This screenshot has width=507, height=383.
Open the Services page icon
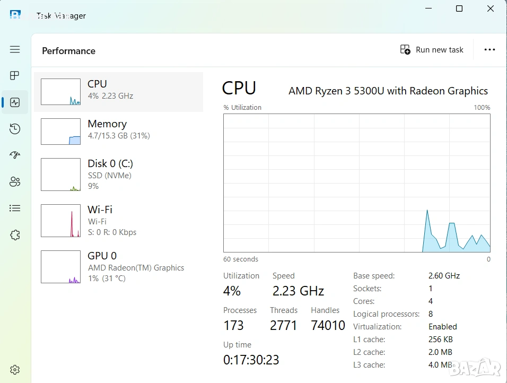click(15, 235)
